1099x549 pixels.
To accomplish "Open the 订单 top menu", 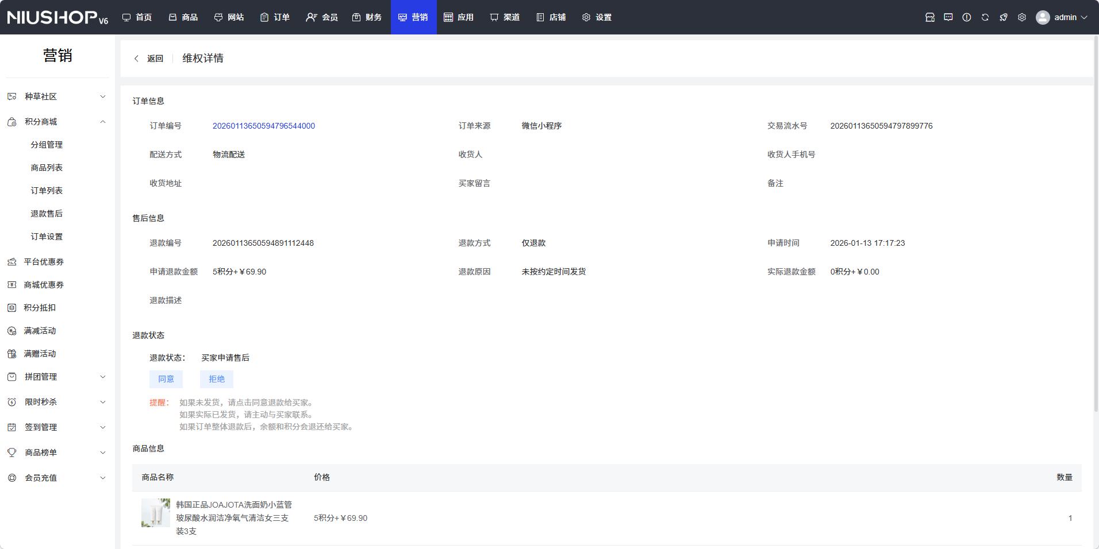I will pyautogui.click(x=275, y=17).
